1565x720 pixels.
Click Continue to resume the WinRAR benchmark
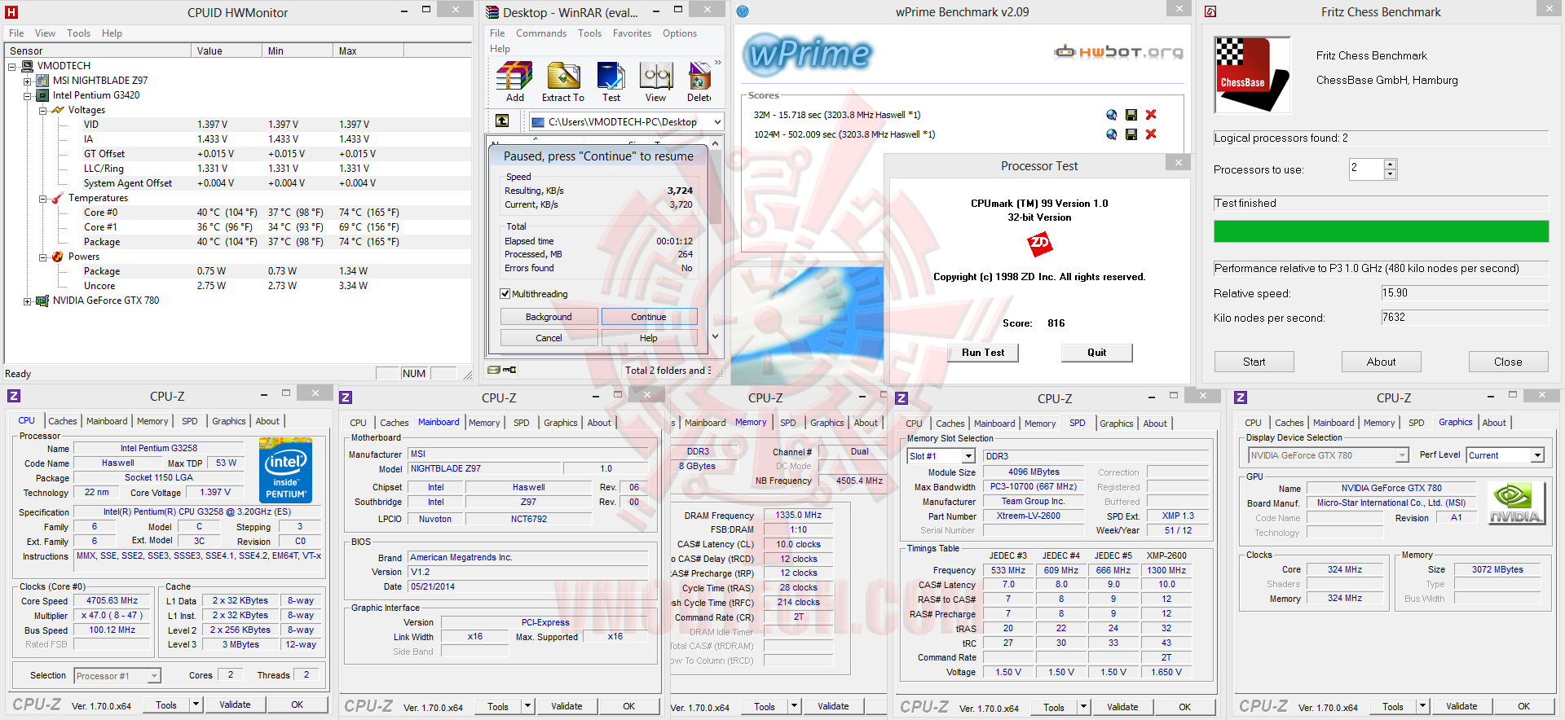649,317
